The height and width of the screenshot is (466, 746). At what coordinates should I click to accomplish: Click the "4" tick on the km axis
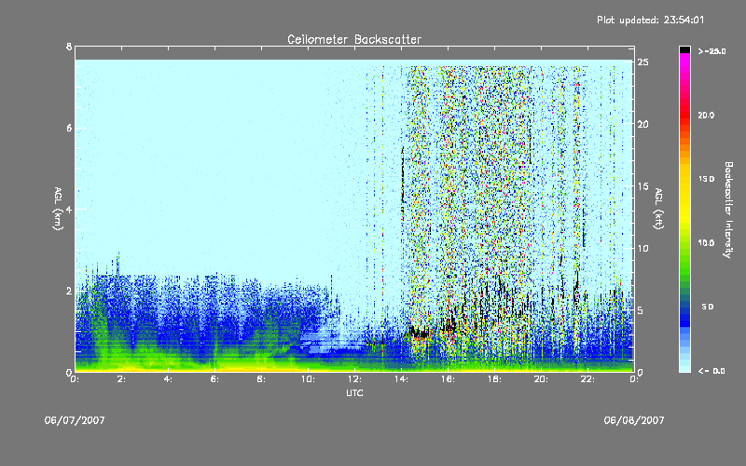[x=69, y=209]
